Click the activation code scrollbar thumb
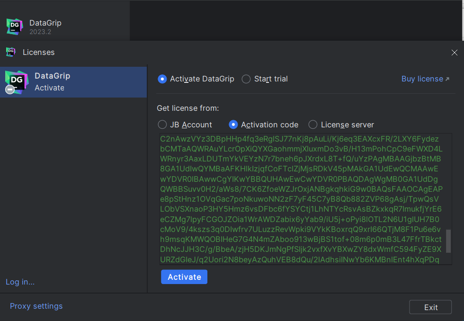Viewport: 464px width, 321px height. [x=448, y=241]
